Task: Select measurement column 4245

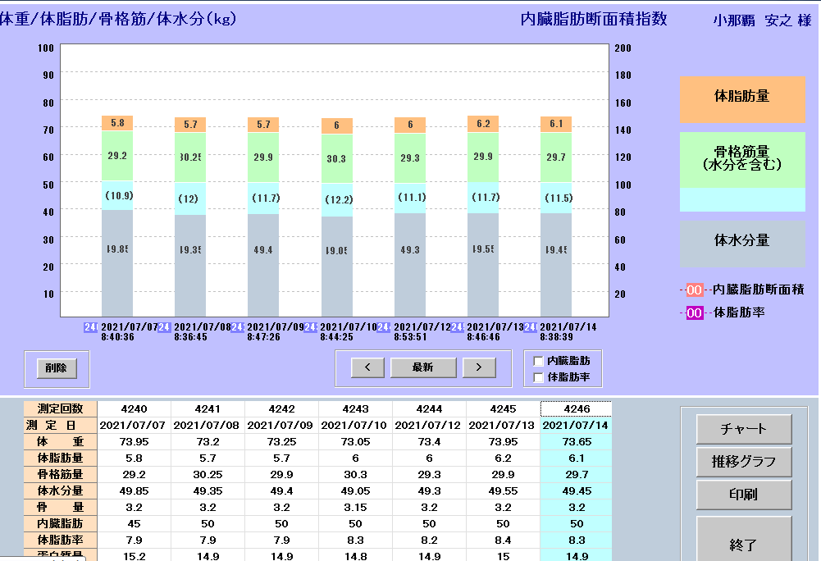Action: coord(503,408)
